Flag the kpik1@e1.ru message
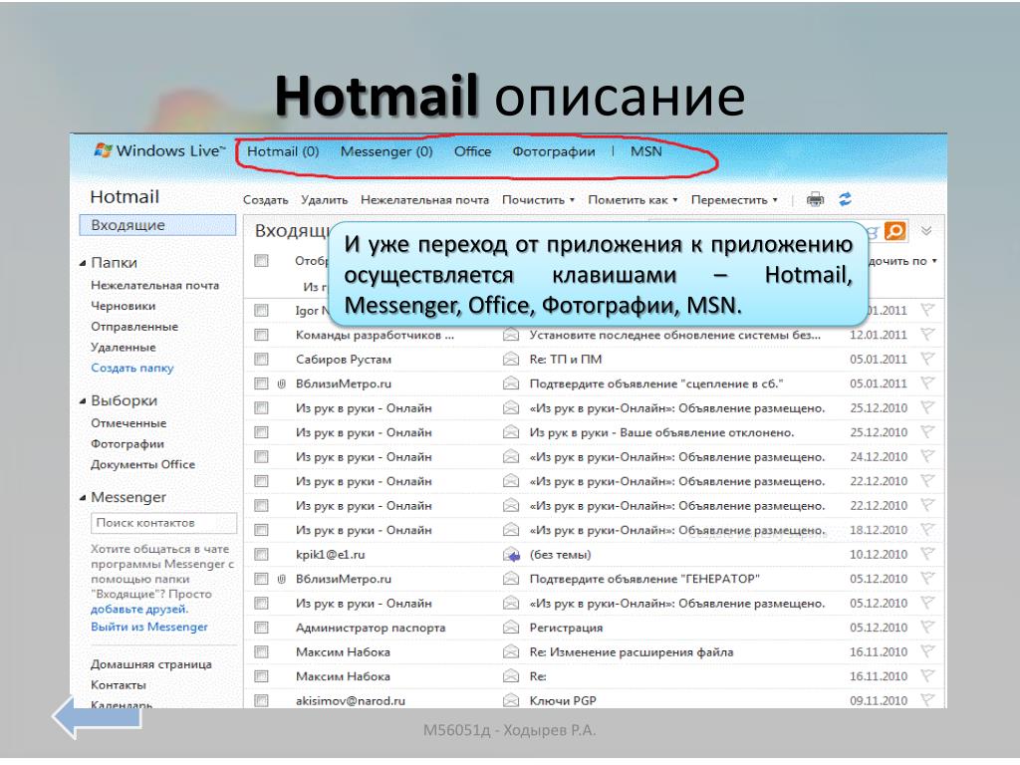 point(927,554)
